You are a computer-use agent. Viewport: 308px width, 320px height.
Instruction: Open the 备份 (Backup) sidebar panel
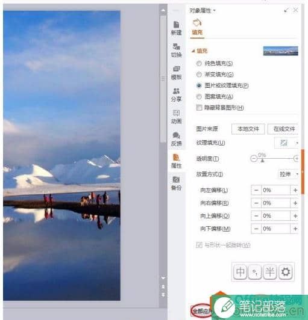(176, 183)
